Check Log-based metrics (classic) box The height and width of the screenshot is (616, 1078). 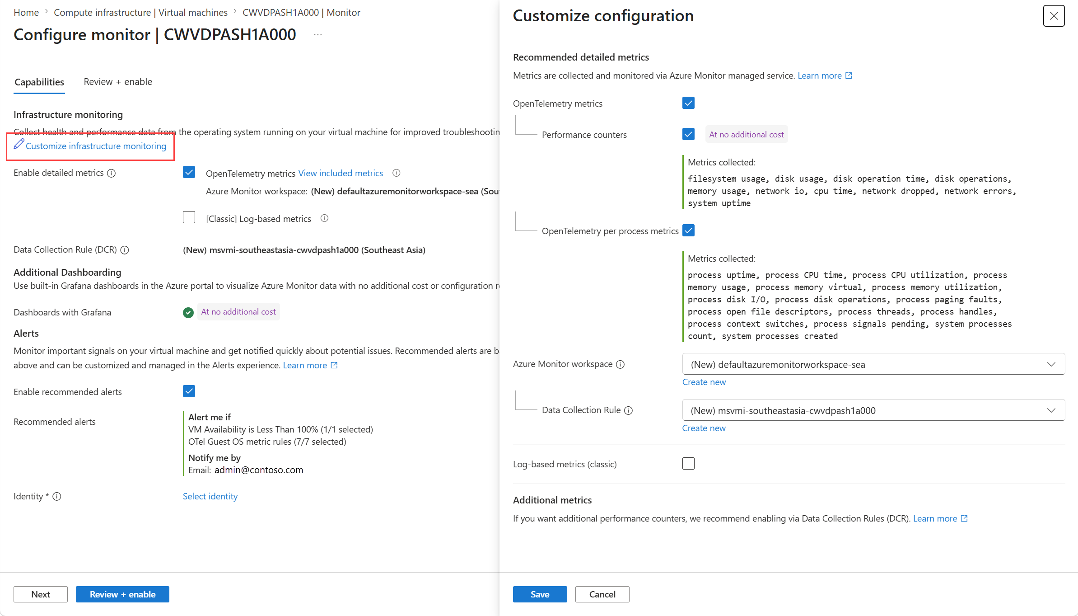click(688, 464)
